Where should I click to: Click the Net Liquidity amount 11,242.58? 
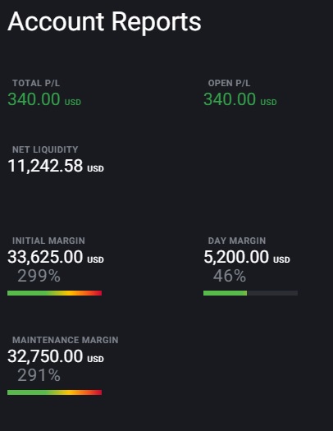pyautogui.click(x=45, y=166)
